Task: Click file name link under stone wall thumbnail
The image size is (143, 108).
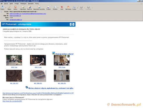Action: (x=62, y=83)
